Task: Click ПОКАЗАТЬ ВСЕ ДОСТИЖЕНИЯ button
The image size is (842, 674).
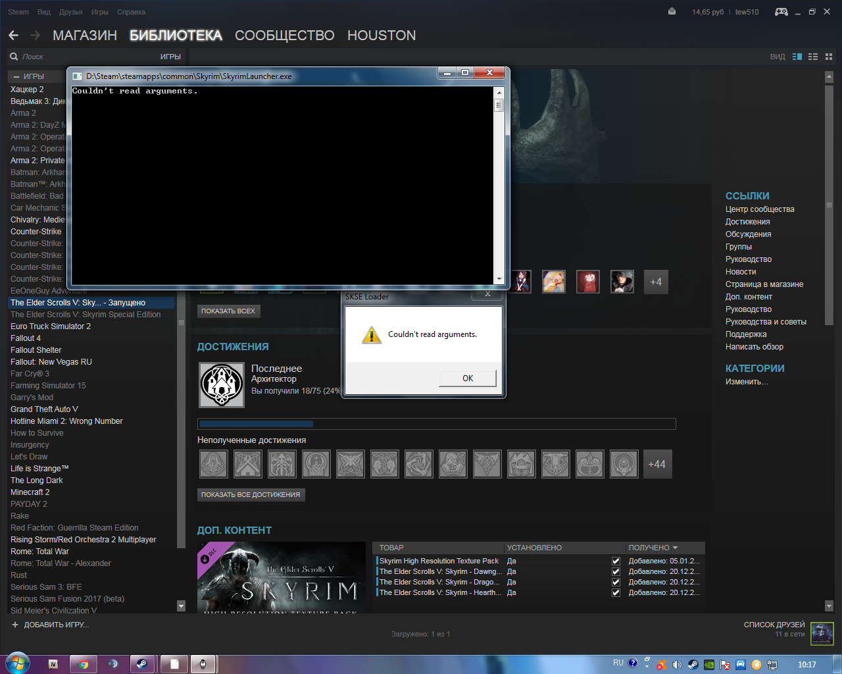Action: 251,494
